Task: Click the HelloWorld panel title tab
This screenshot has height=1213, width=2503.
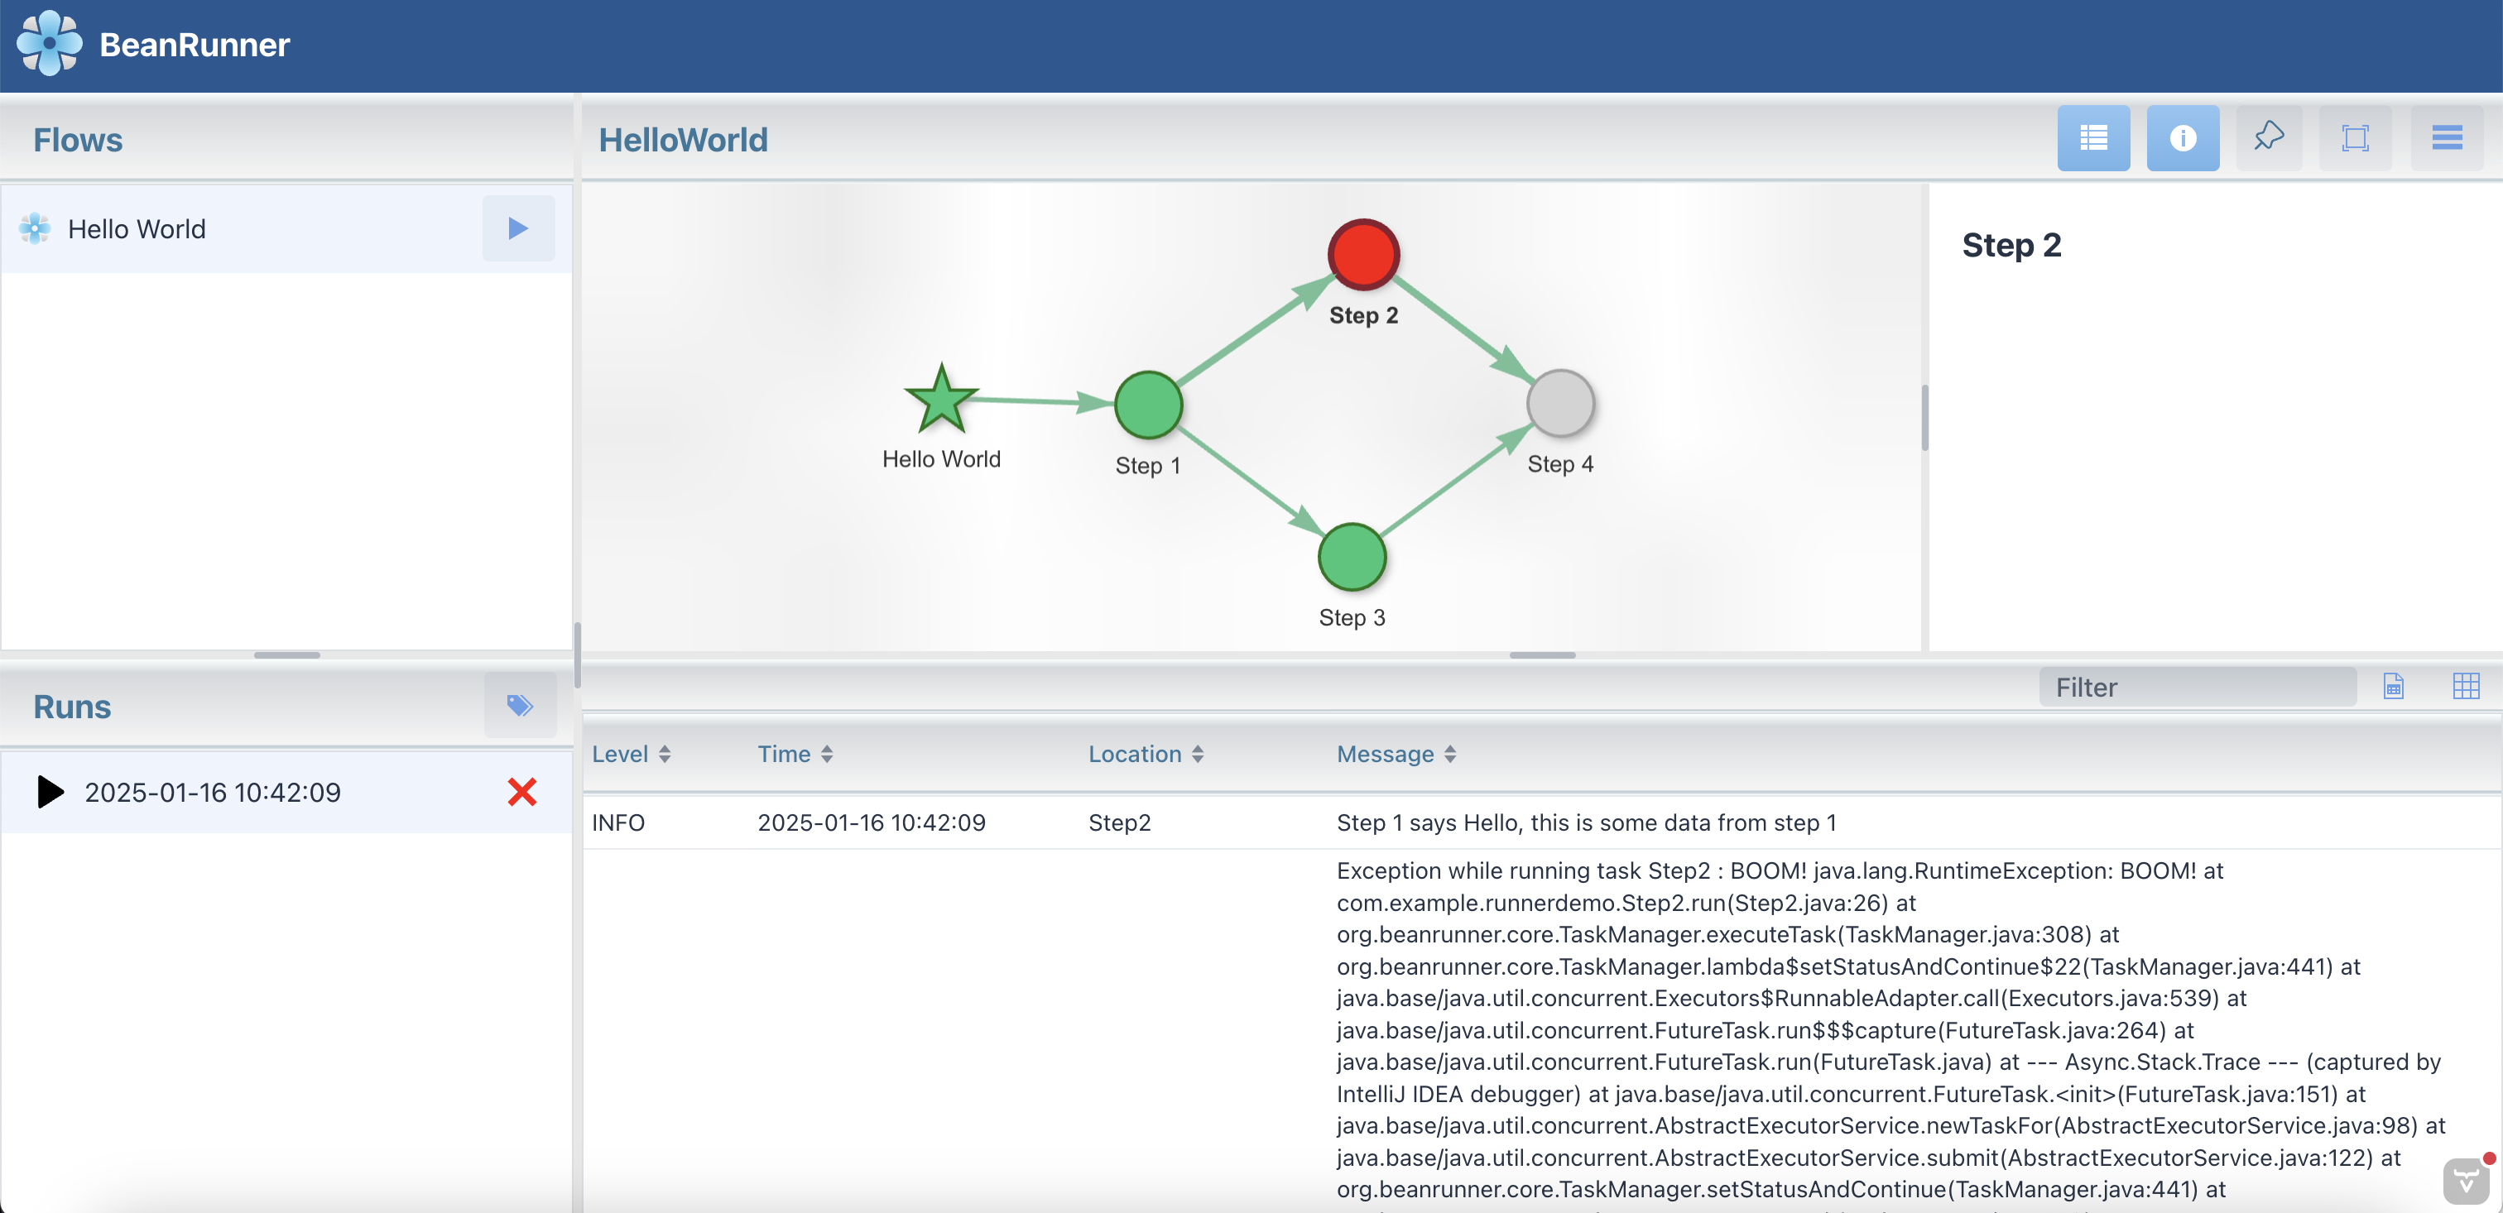Action: (x=685, y=139)
